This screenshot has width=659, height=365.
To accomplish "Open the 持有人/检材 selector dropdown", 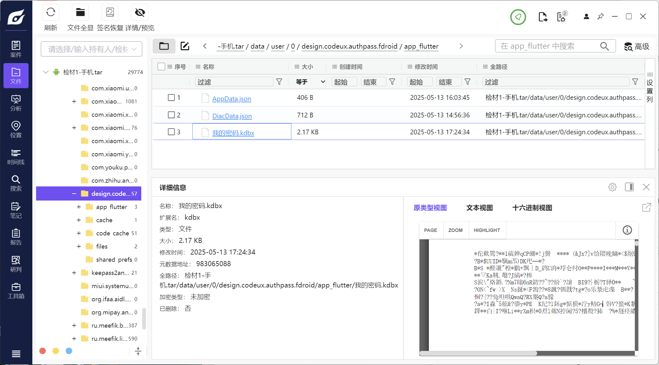I will [x=91, y=49].
